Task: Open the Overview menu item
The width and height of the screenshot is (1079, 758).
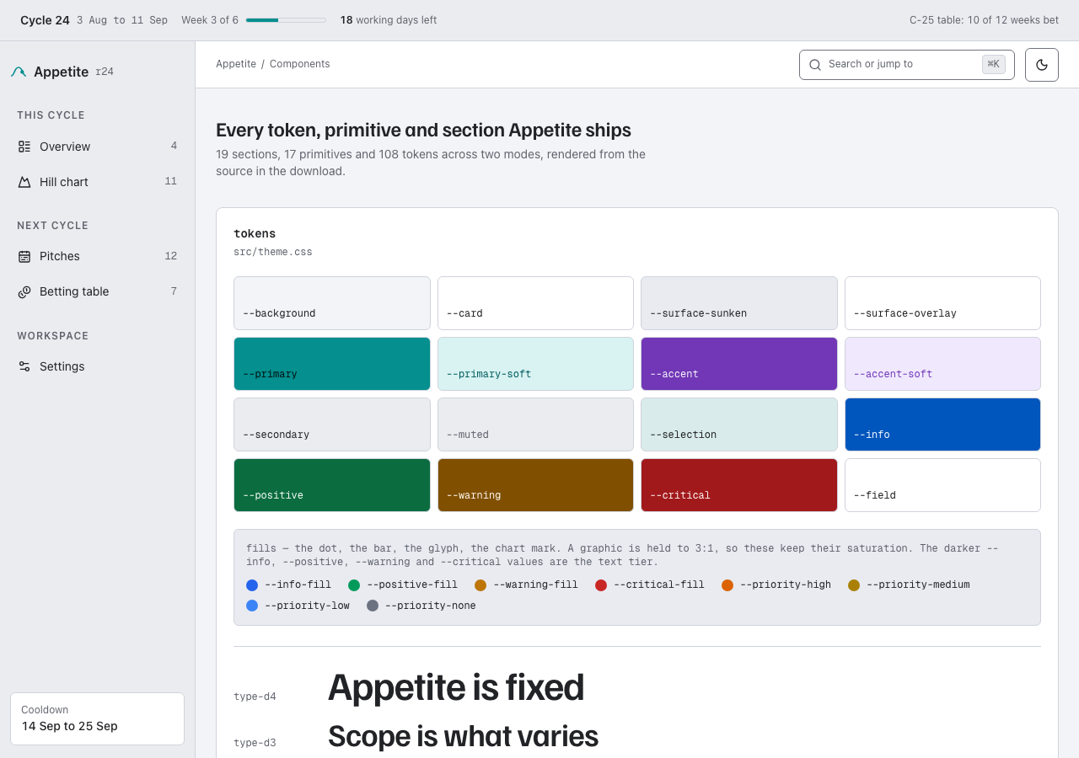Action: point(98,147)
